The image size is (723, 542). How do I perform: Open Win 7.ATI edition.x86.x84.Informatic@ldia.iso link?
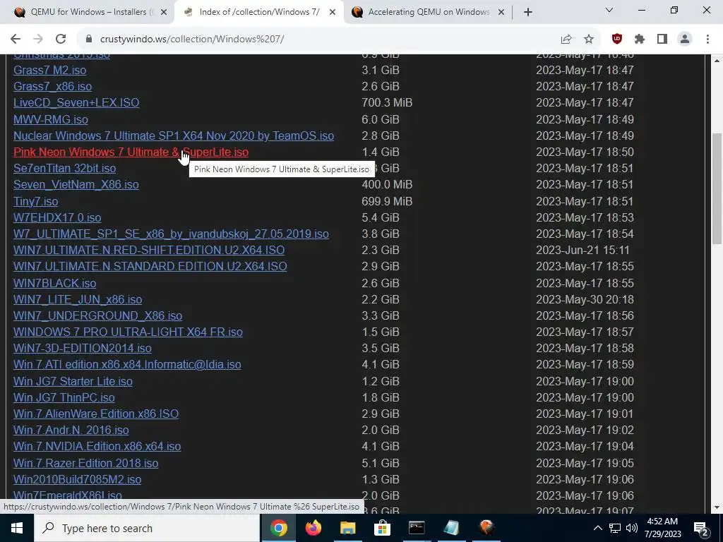tap(127, 365)
